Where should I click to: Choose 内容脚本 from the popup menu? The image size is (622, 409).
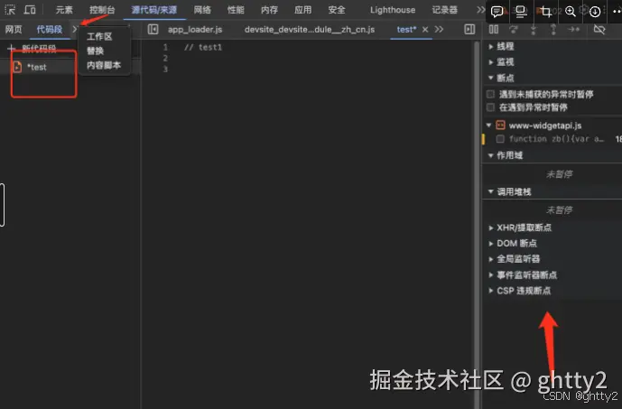tap(104, 65)
